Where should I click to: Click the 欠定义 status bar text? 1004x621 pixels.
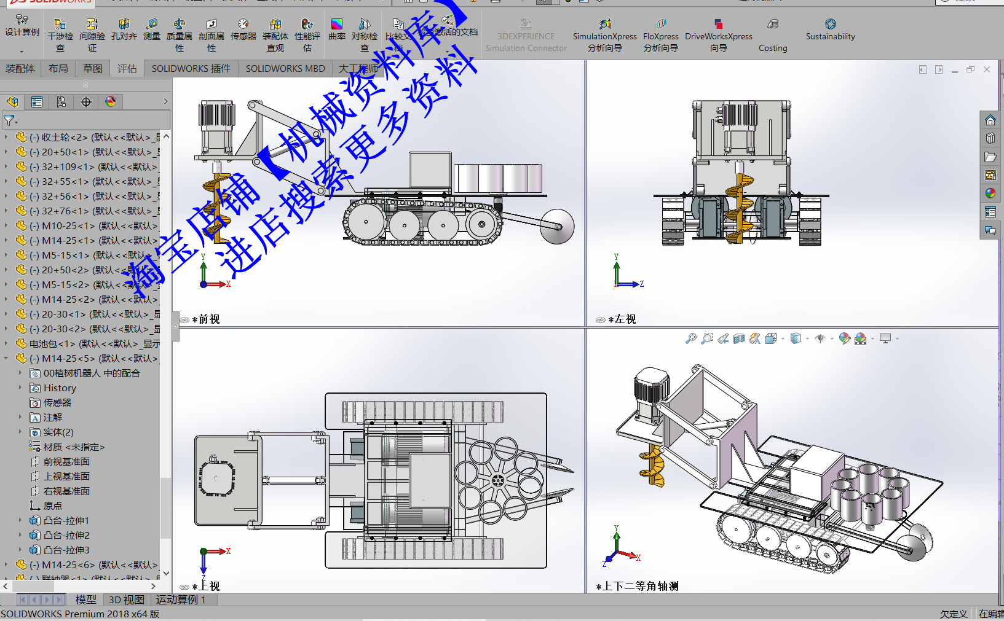[954, 614]
